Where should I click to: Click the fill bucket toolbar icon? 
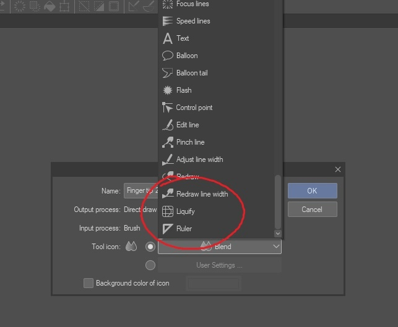click(x=50, y=6)
